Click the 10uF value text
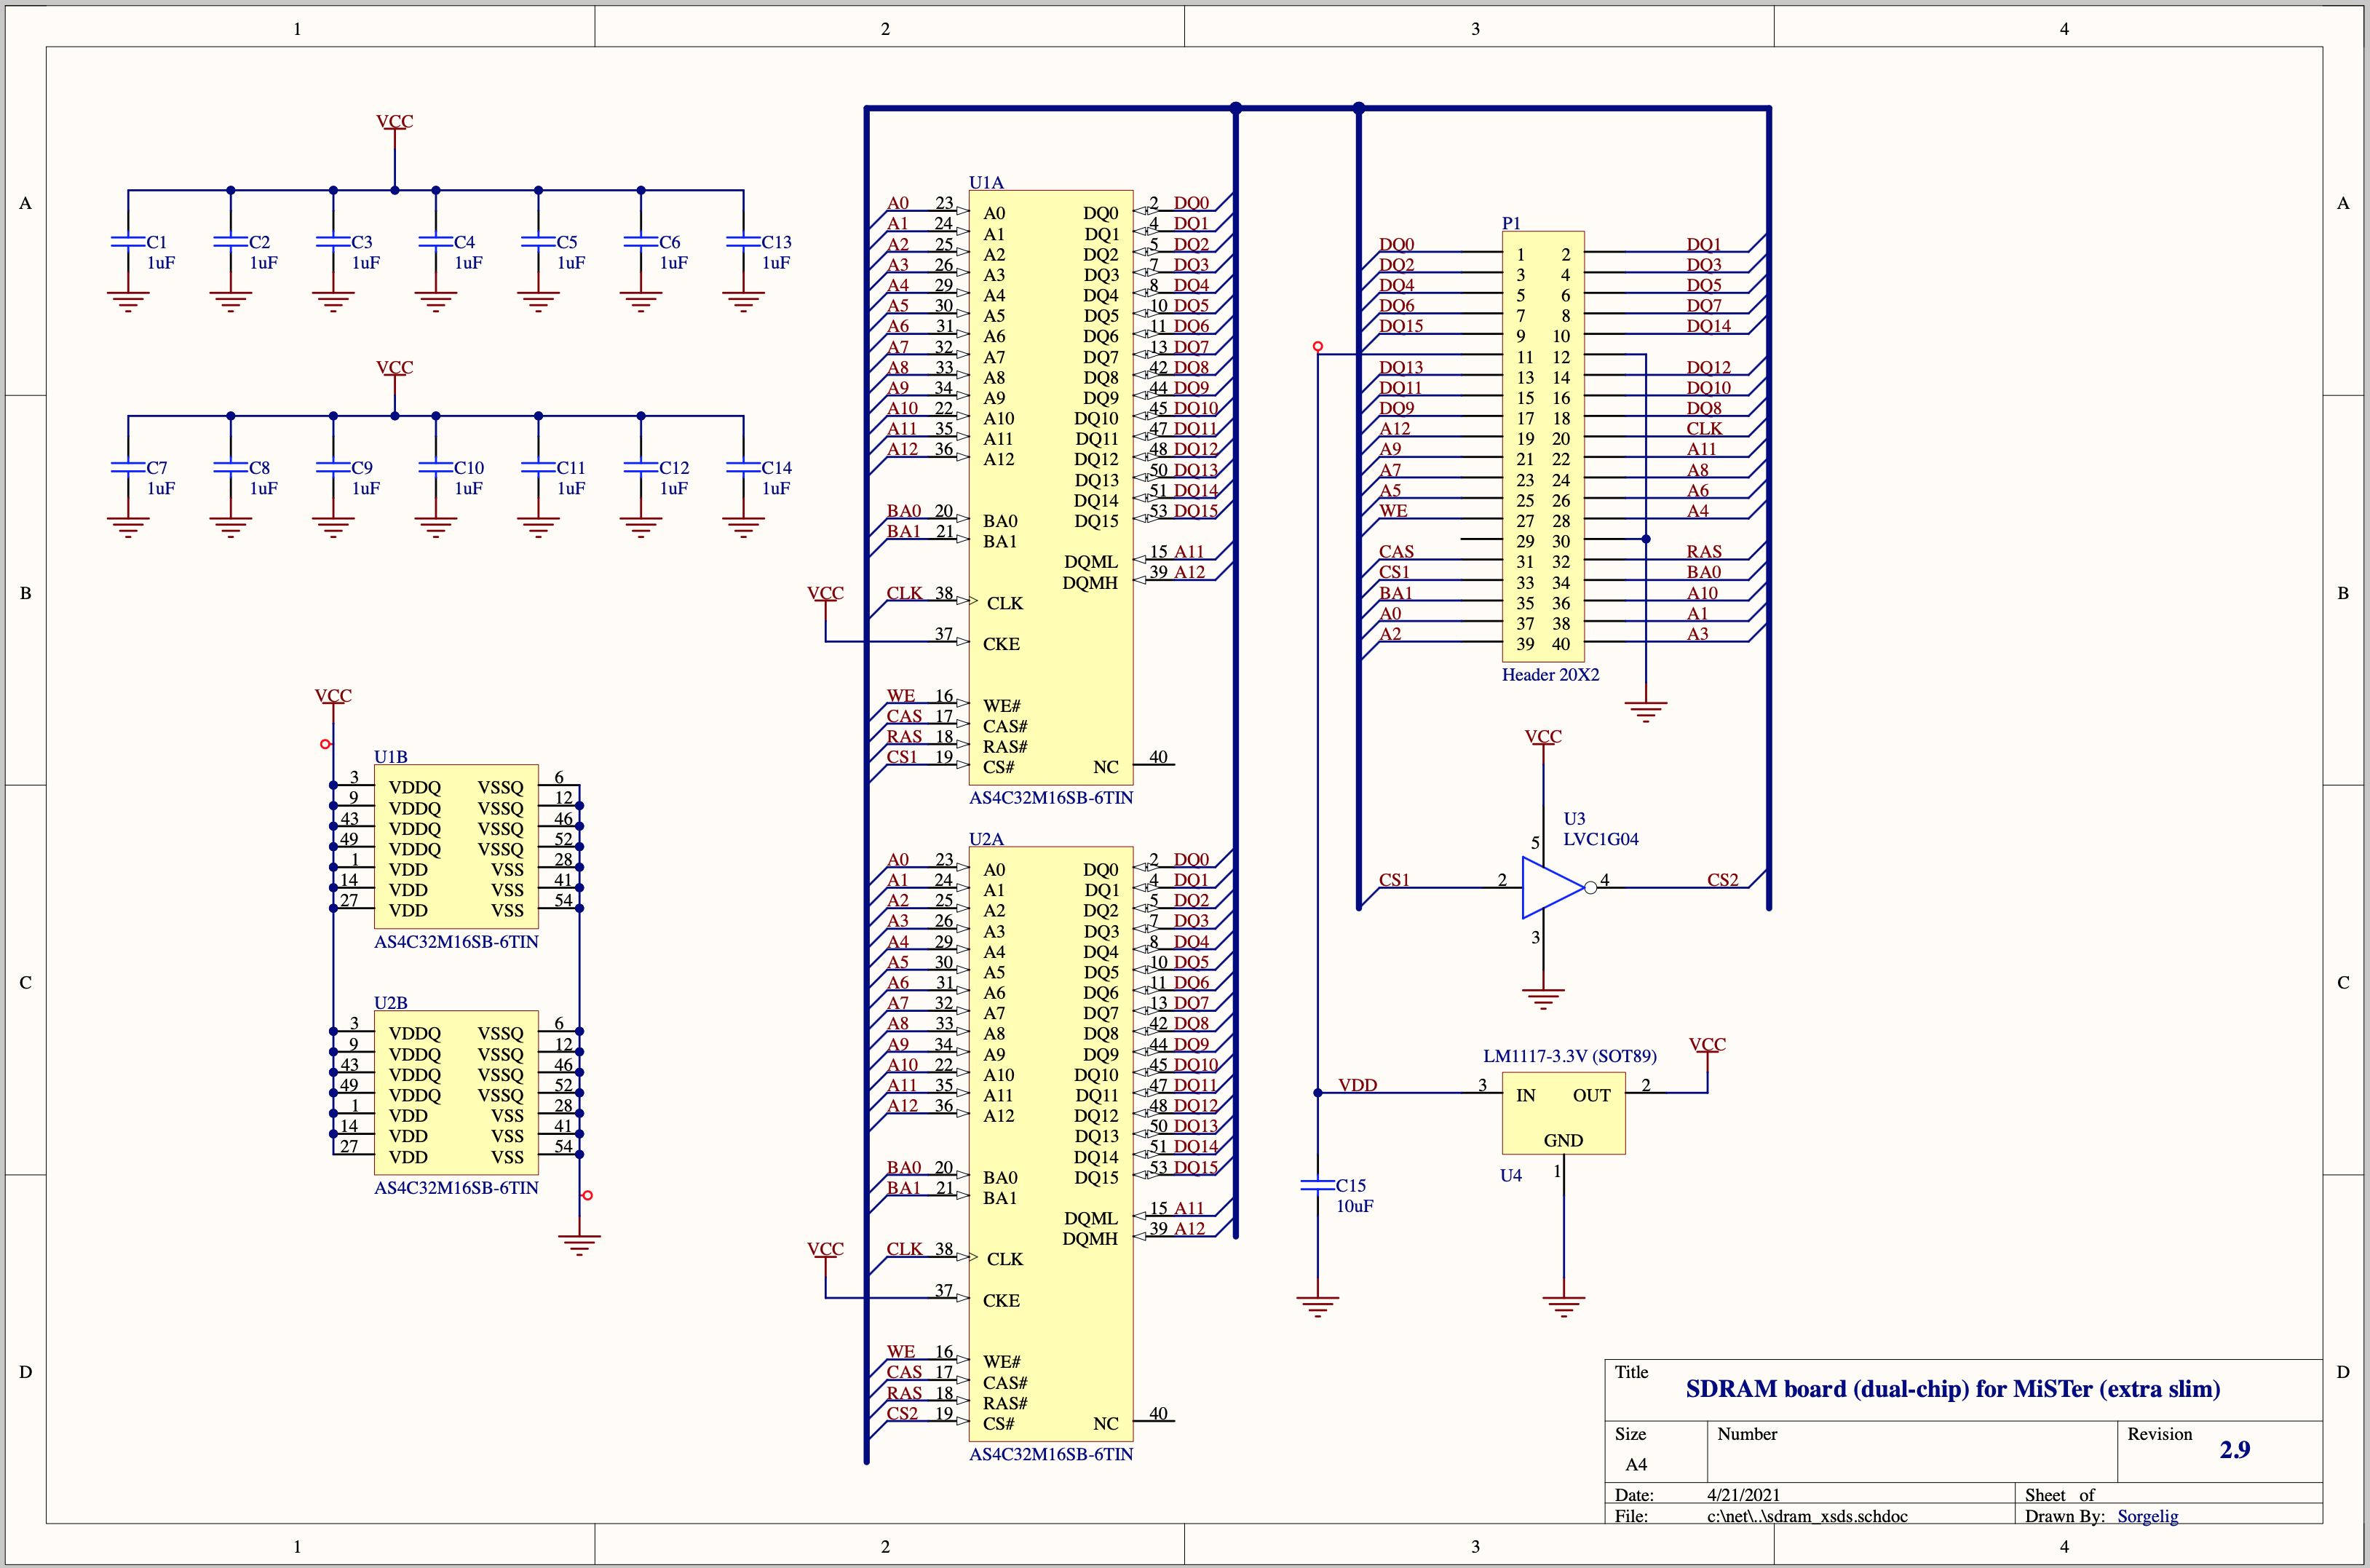 point(1355,1206)
